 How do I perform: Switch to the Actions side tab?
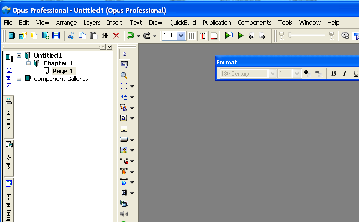tap(9, 118)
